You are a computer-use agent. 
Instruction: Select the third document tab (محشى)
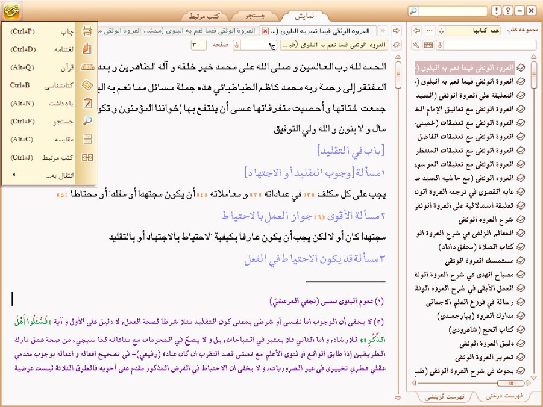[x=119, y=31]
